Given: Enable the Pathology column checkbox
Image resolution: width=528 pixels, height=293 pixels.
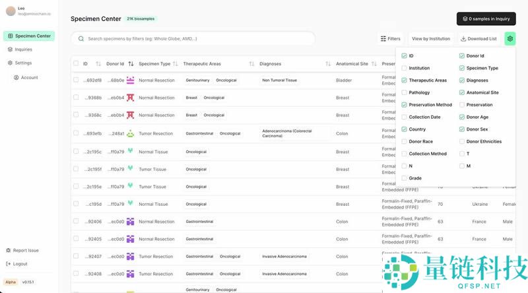Looking at the screenshot, I should click(x=404, y=92).
